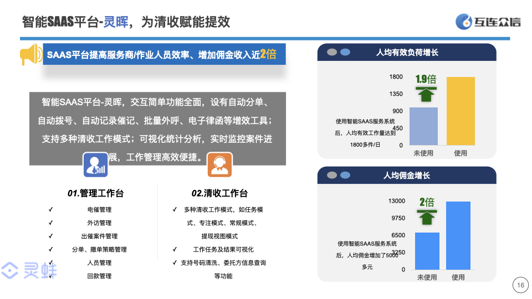Viewport: 532px width, 299px height.
Task: Click the grey description box about 灵晖
Action: coord(157,128)
